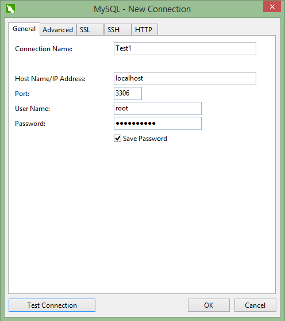
Task: Click the Port field showing 3306
Action: 128,93
